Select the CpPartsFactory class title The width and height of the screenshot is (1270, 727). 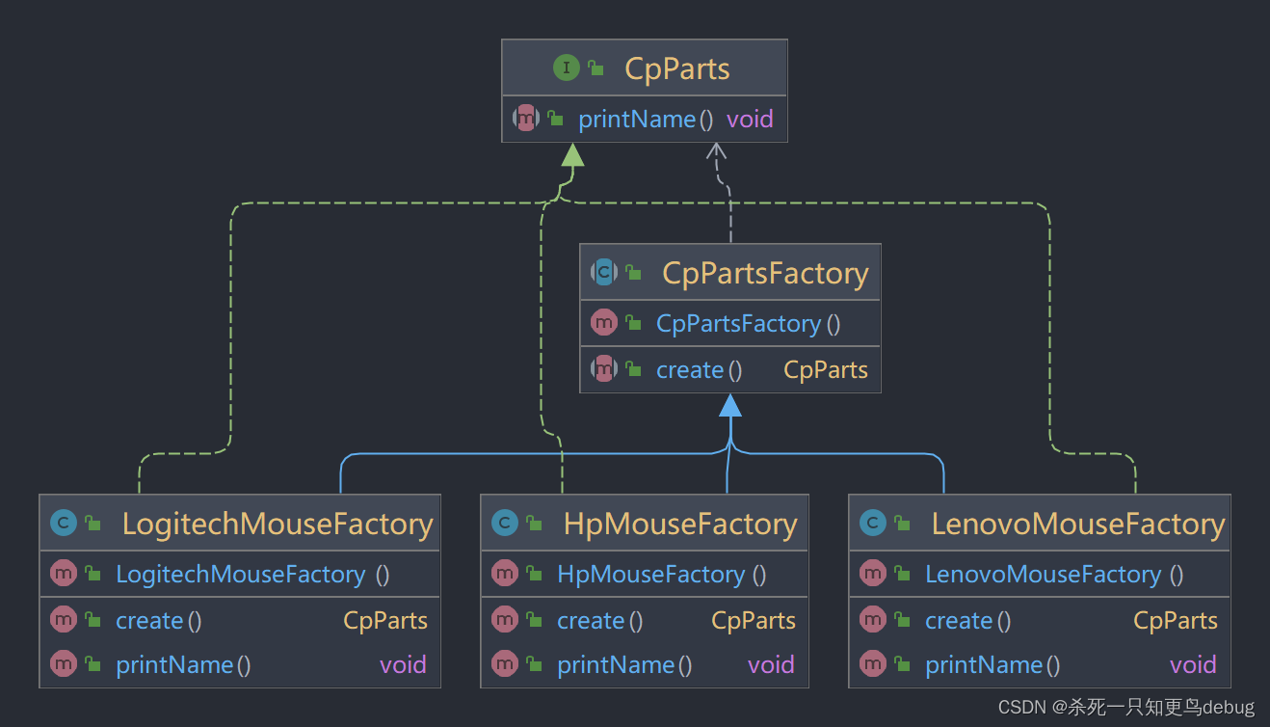(x=765, y=273)
